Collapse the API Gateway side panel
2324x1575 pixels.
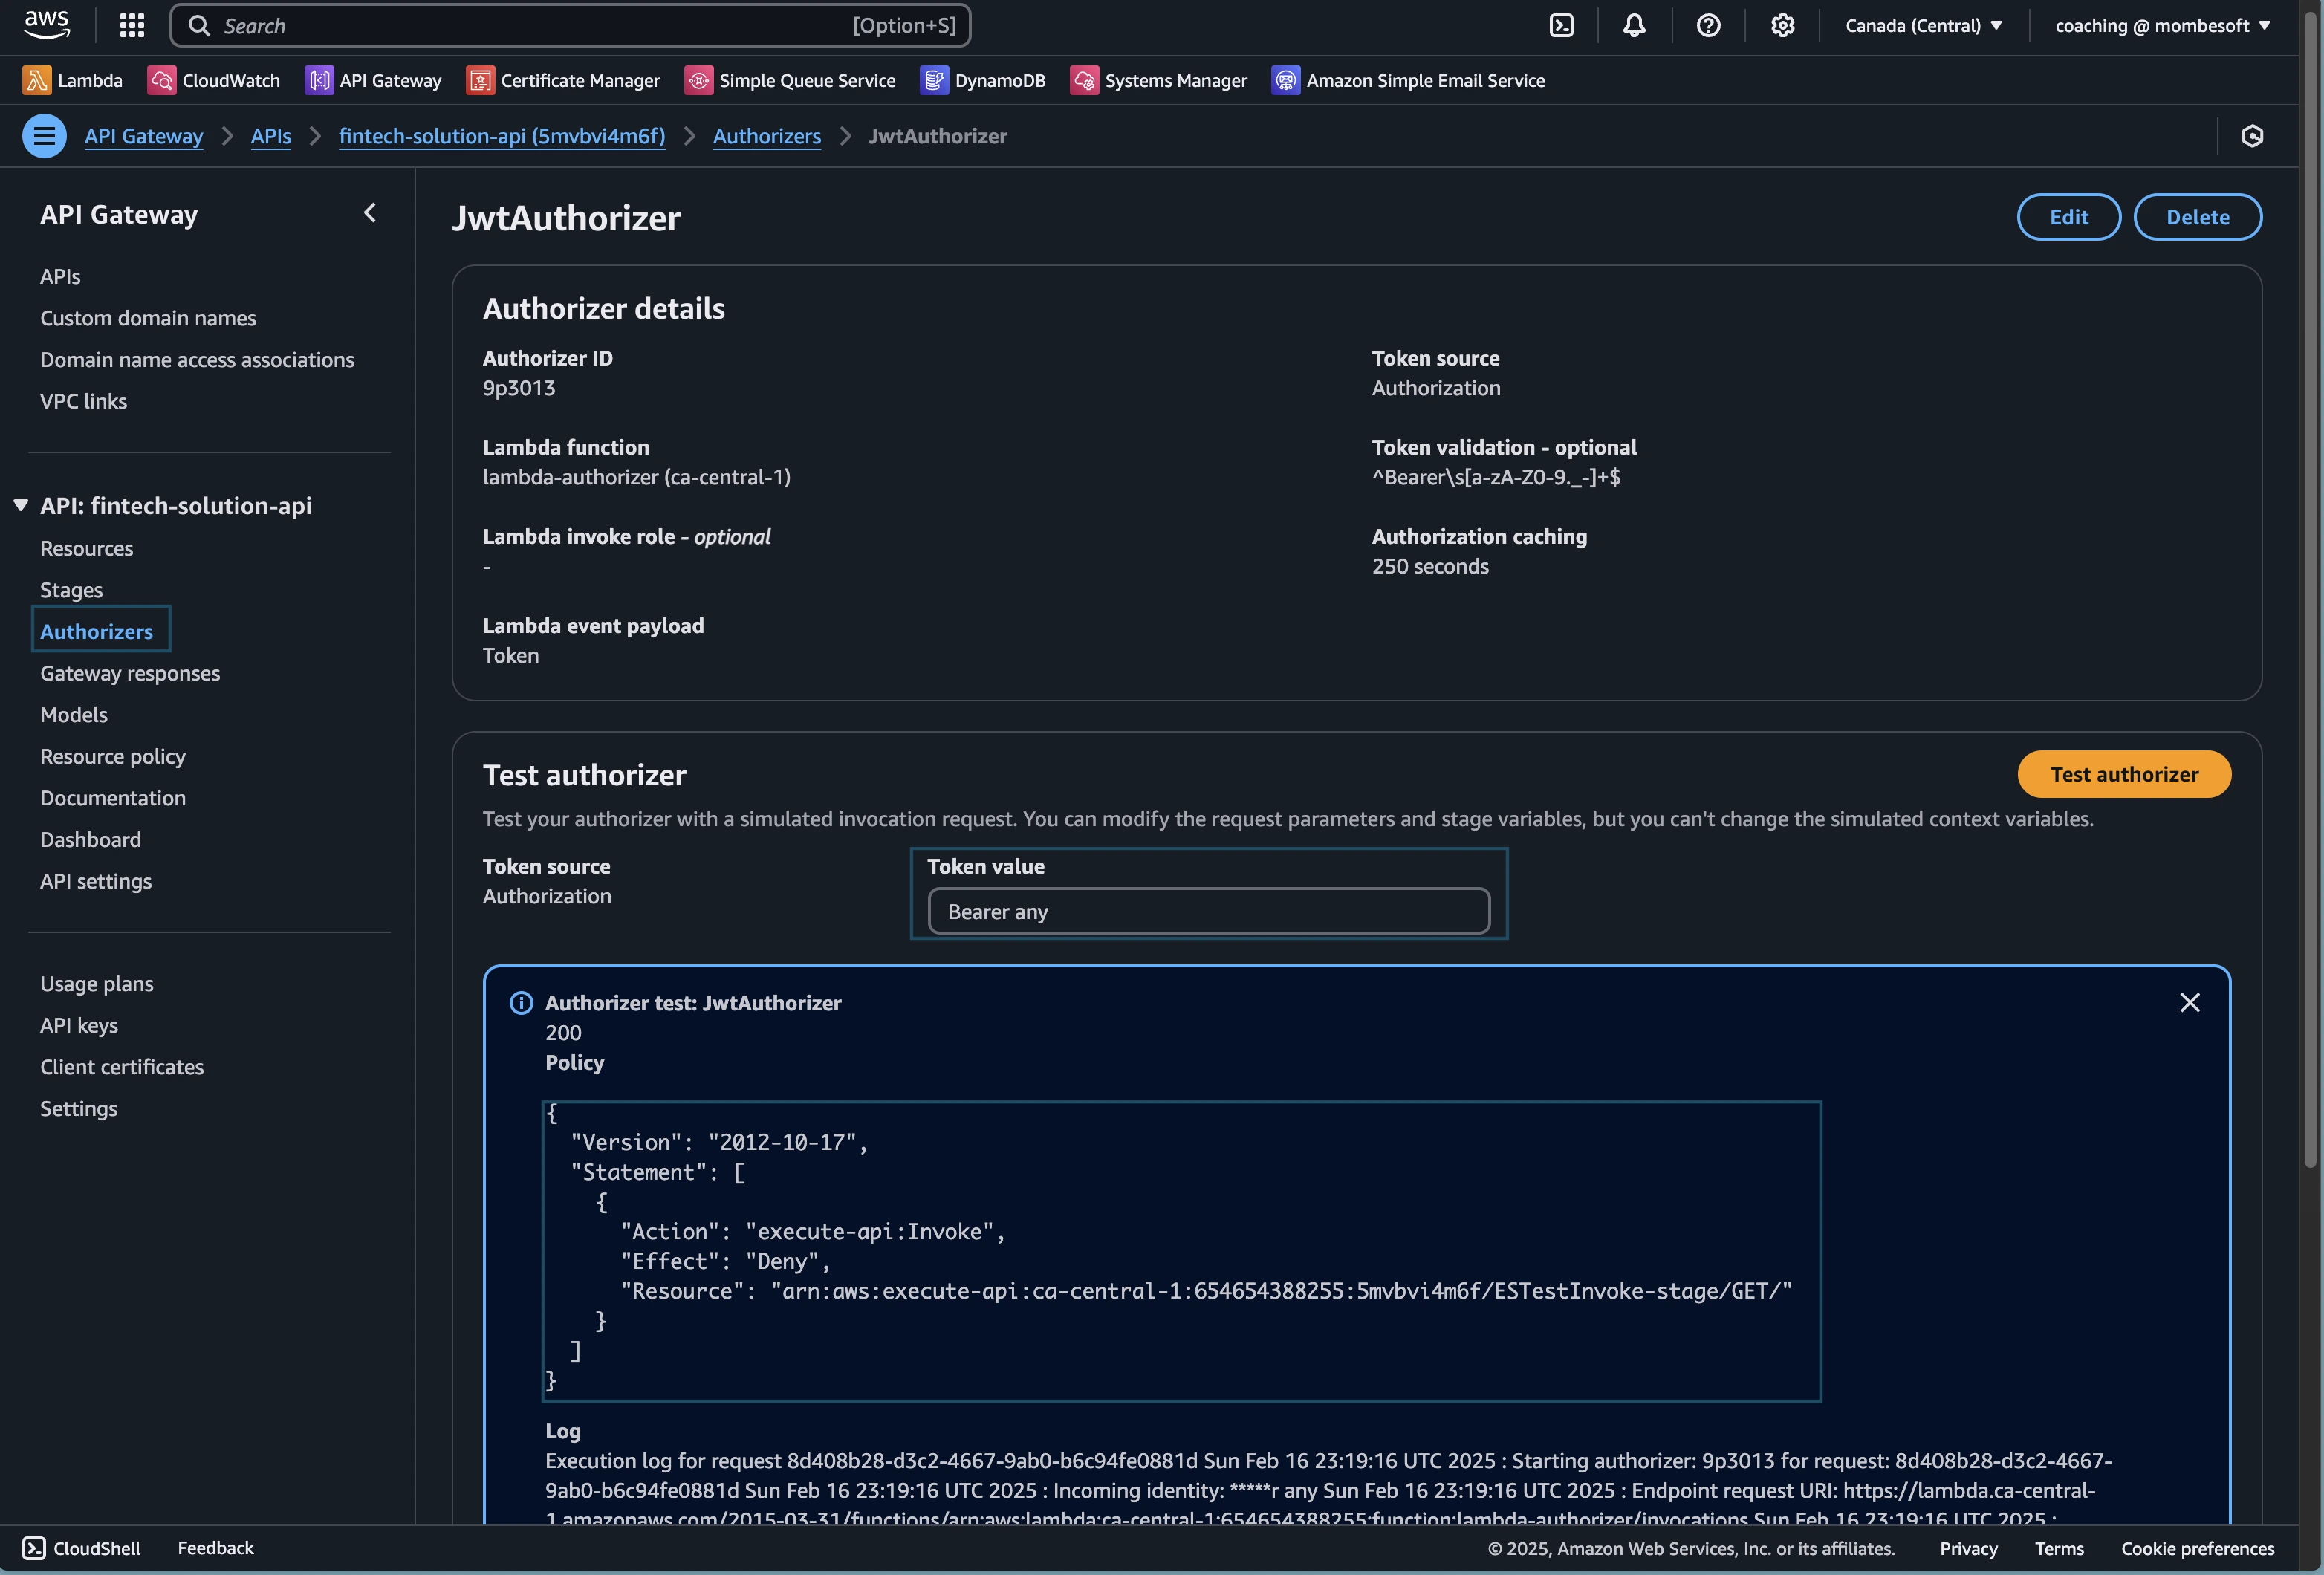coord(370,213)
